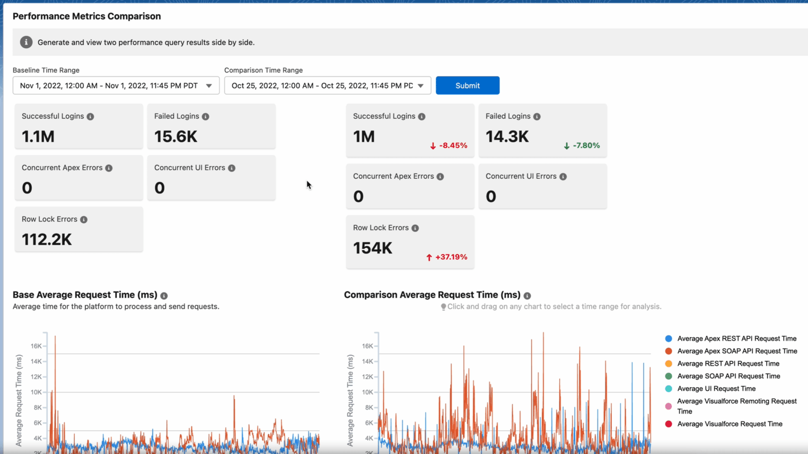
Task: Click info icon beside baseline Concurrent Apex Errors
Action: [x=109, y=168]
